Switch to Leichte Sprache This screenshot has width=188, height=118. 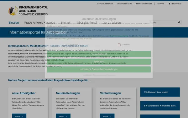pyautogui.click(x=124, y=4)
